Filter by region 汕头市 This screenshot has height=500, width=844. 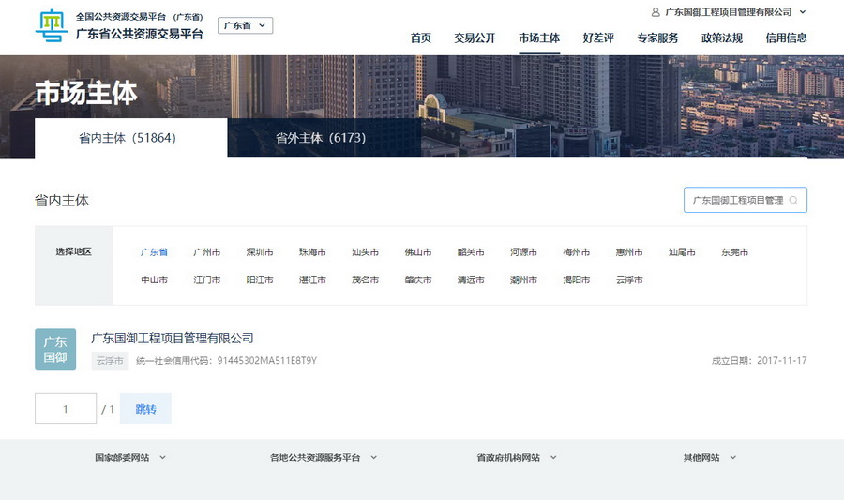pyautogui.click(x=365, y=252)
